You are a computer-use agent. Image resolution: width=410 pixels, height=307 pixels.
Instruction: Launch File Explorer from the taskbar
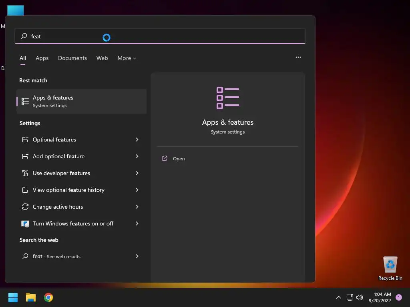click(30, 297)
